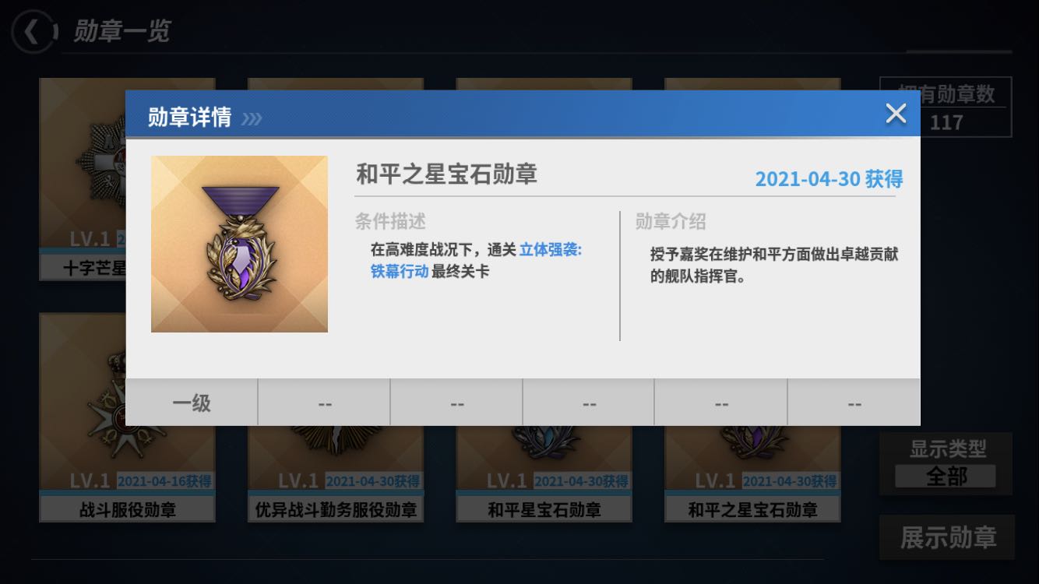This screenshot has height=584, width=1039.
Task: Select the 一级 level tab
Action: (192, 403)
